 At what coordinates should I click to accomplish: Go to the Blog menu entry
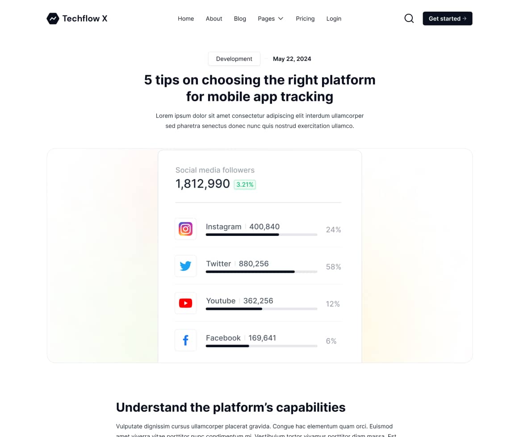coord(240,19)
